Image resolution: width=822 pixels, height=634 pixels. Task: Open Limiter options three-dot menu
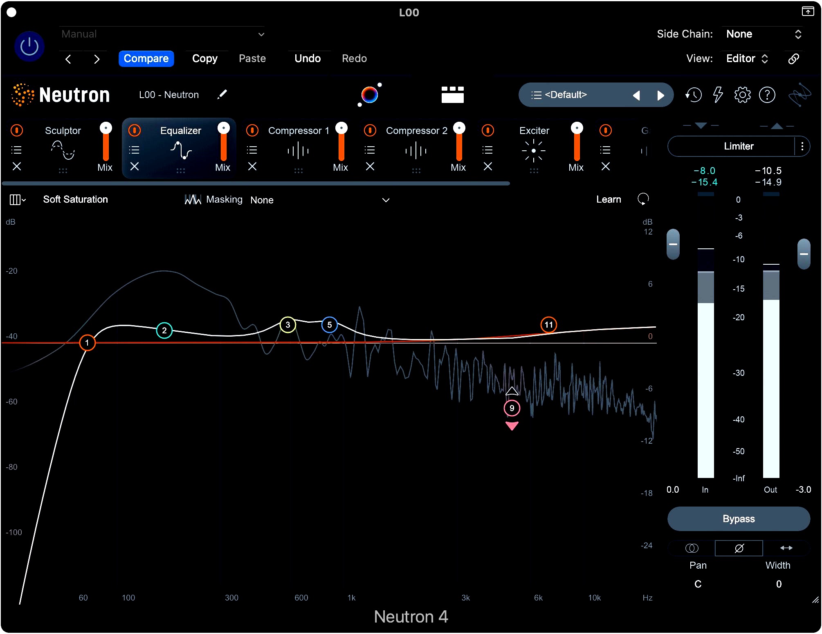tap(802, 146)
